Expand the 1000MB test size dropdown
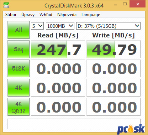Image resolution: width=148 pixels, height=135 pixels. pyautogui.click(x=60, y=26)
